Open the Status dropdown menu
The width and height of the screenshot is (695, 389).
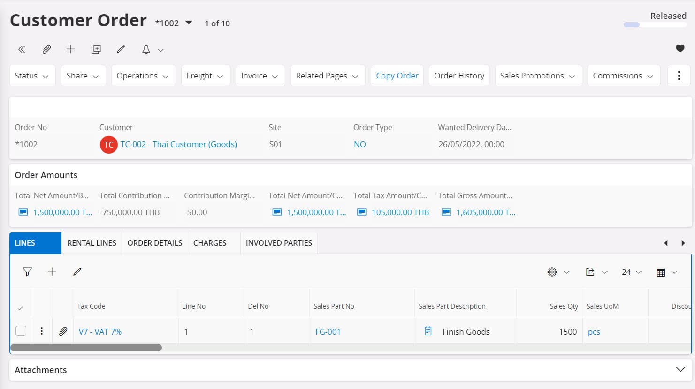[32, 76]
